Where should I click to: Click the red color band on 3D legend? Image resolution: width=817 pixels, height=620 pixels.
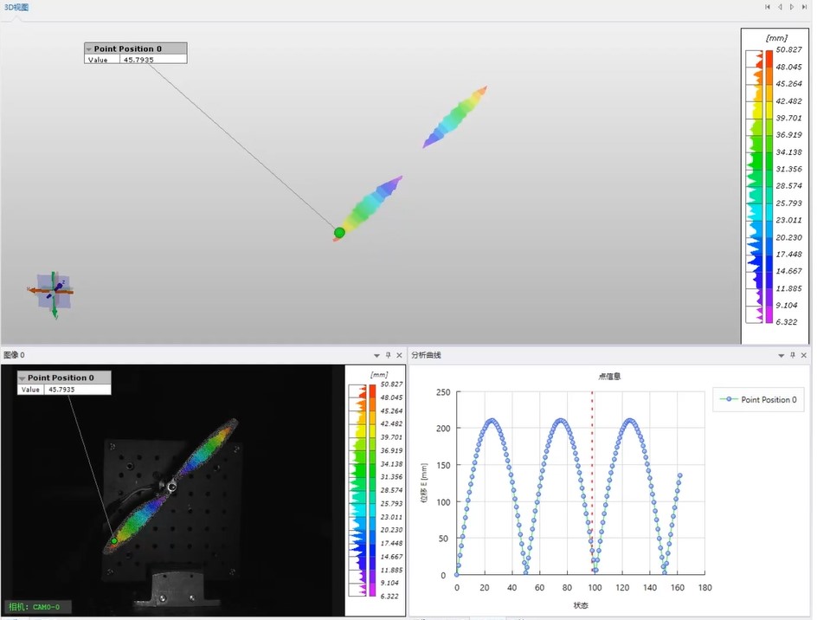point(769,56)
